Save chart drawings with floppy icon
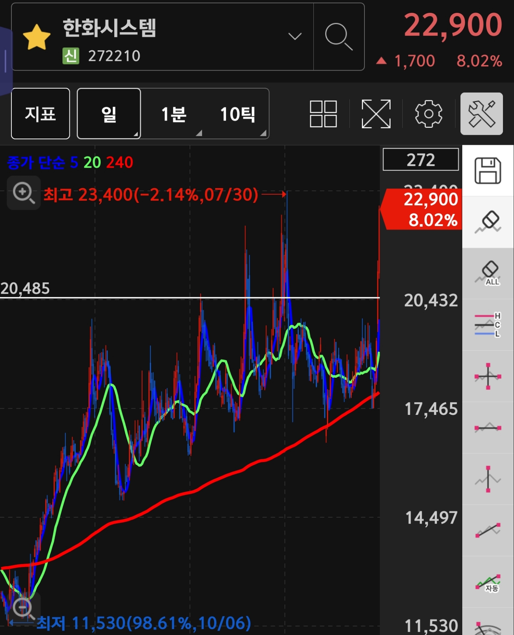 (x=488, y=171)
